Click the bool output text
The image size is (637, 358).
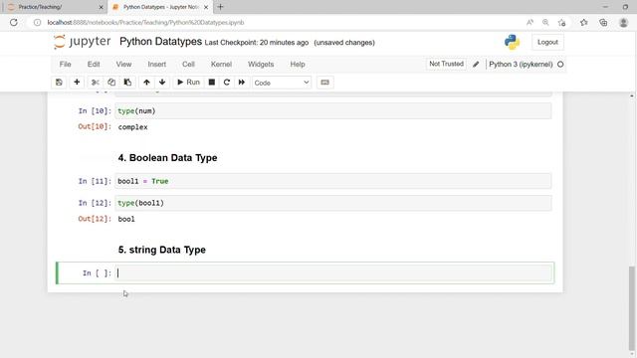[126, 219]
